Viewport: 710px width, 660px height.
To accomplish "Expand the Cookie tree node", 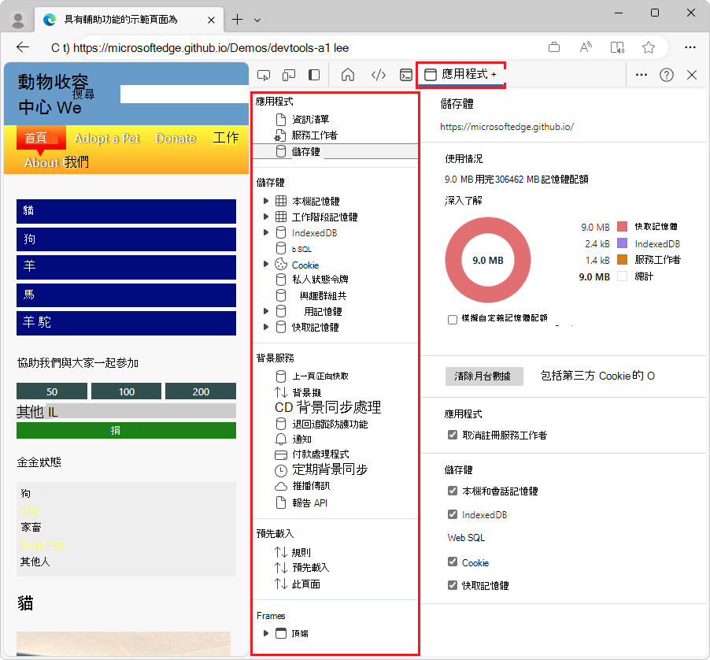I will tap(265, 264).
